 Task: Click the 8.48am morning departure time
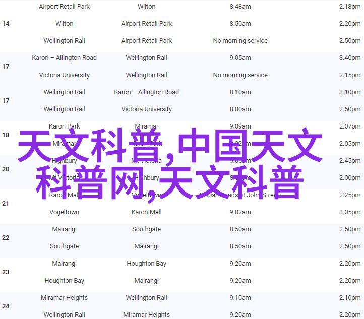click(240, 7)
